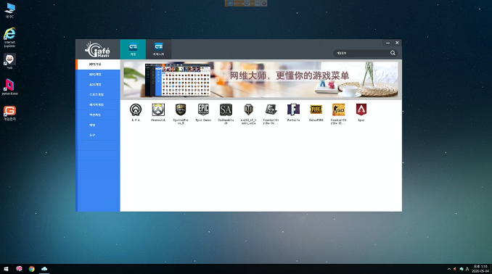The width and height of the screenshot is (492, 274).
Task: Select the orange G desktop shortcut
Action: tap(9, 113)
